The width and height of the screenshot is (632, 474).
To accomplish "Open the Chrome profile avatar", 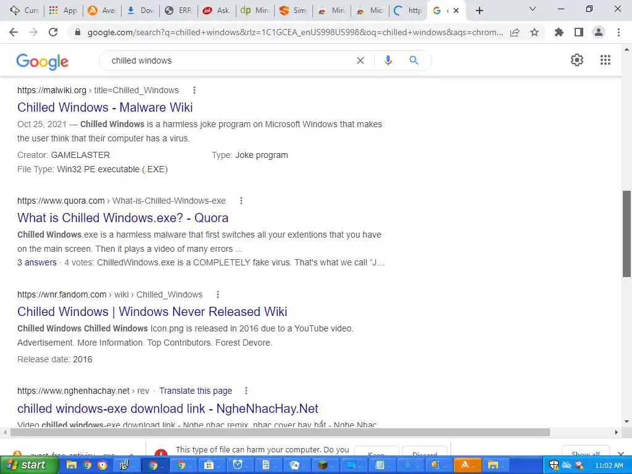I will (599, 32).
